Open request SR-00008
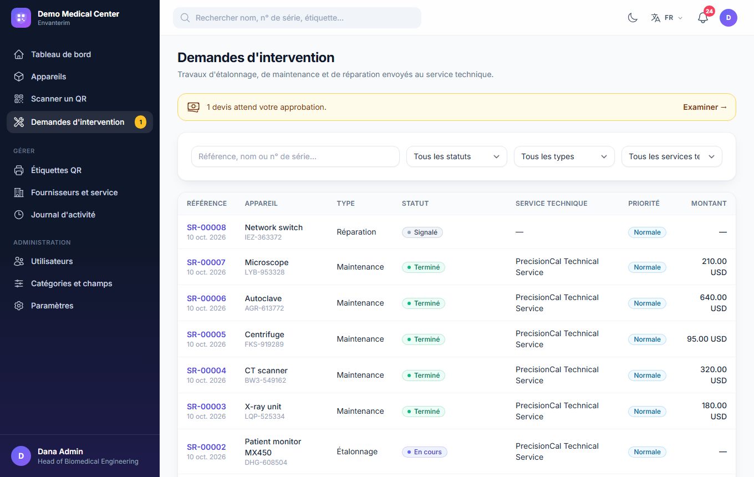 (206, 227)
